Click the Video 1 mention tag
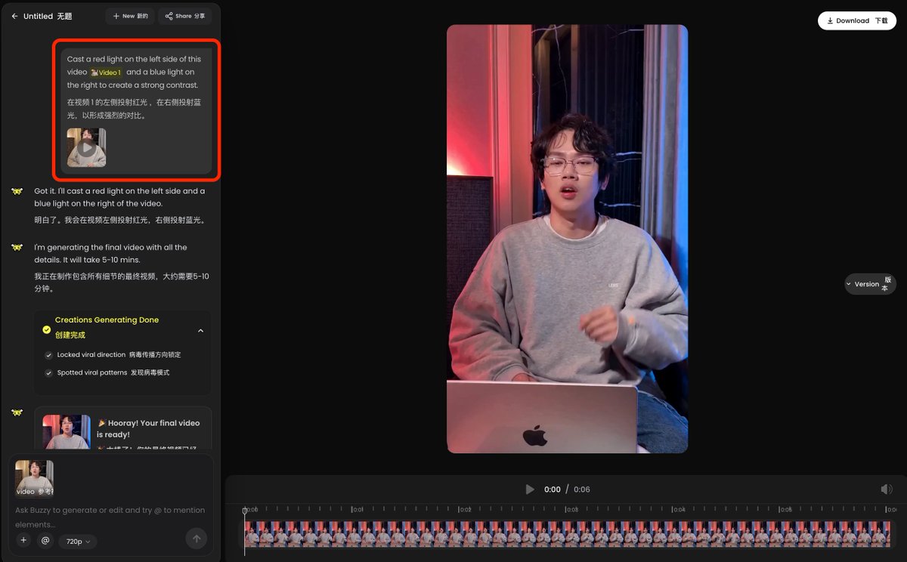 click(106, 73)
